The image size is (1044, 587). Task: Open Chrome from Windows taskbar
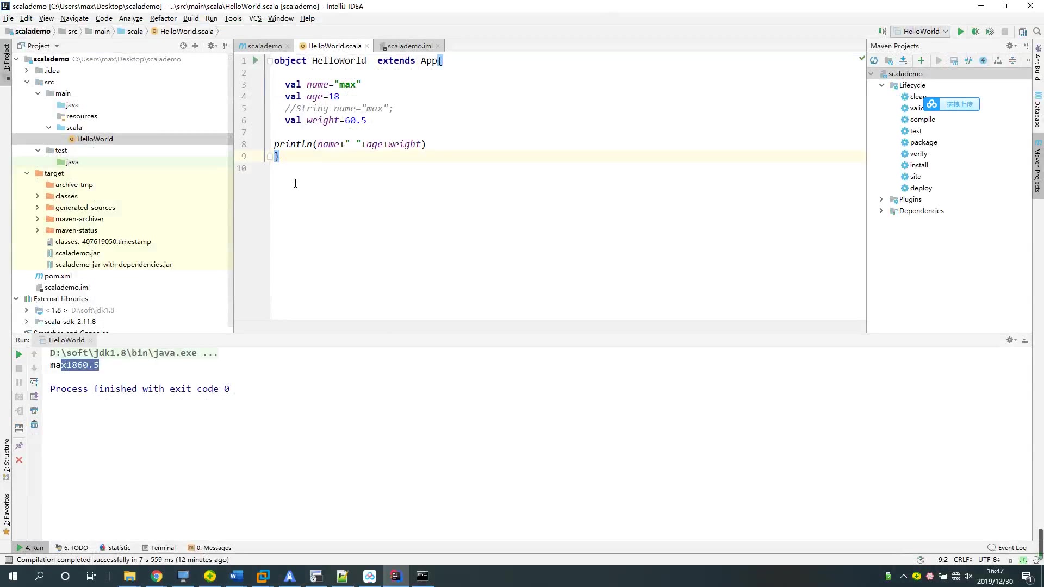[x=157, y=576]
